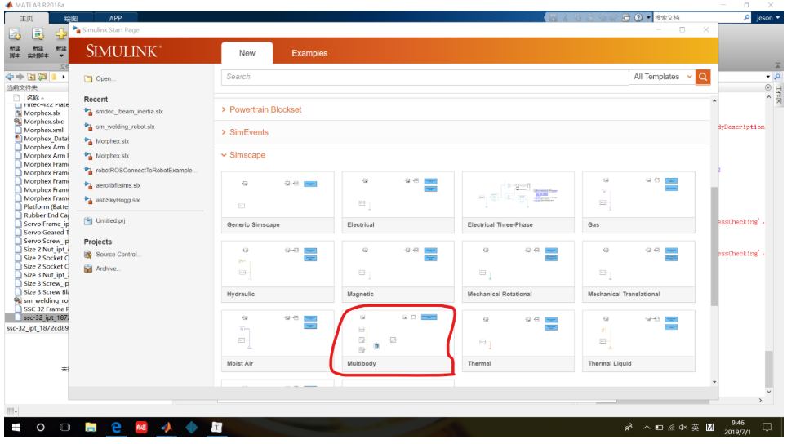Click the Cortana circle on taskbar
This screenshot has height=444, width=796.
pyautogui.click(x=41, y=428)
